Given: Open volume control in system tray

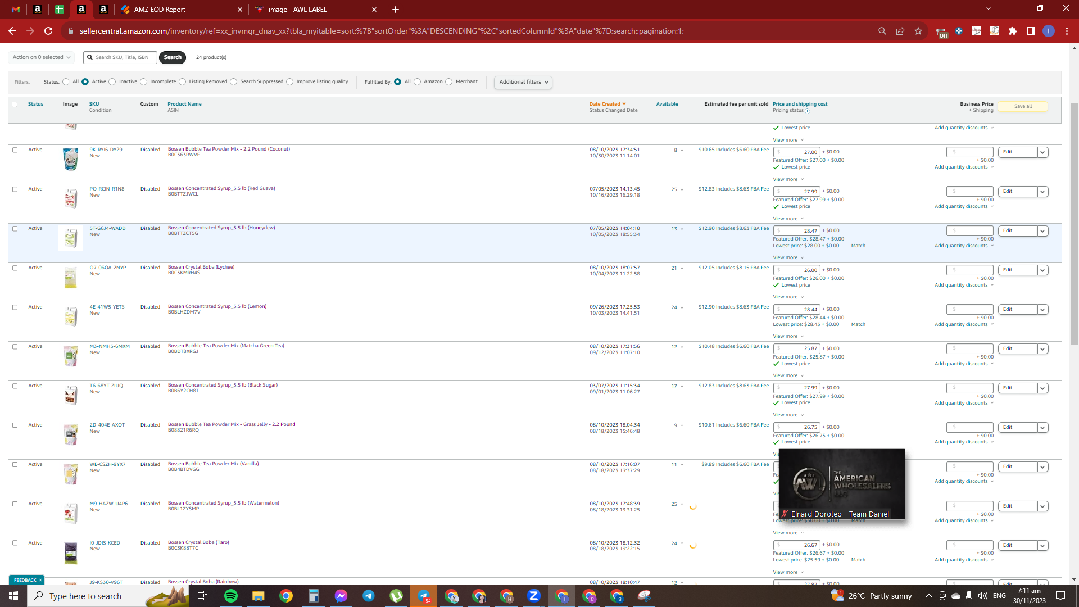Looking at the screenshot, I should click(x=982, y=596).
